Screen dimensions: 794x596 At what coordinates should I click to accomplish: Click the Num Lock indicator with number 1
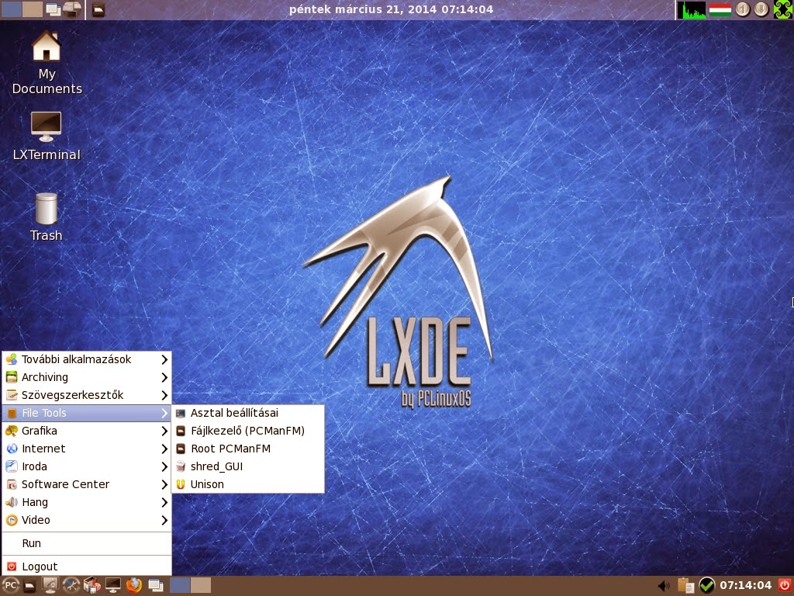pos(742,9)
